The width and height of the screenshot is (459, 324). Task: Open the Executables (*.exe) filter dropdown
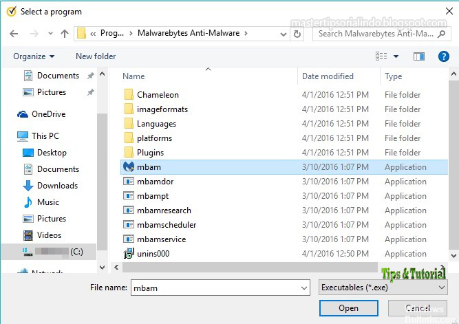pos(383,288)
